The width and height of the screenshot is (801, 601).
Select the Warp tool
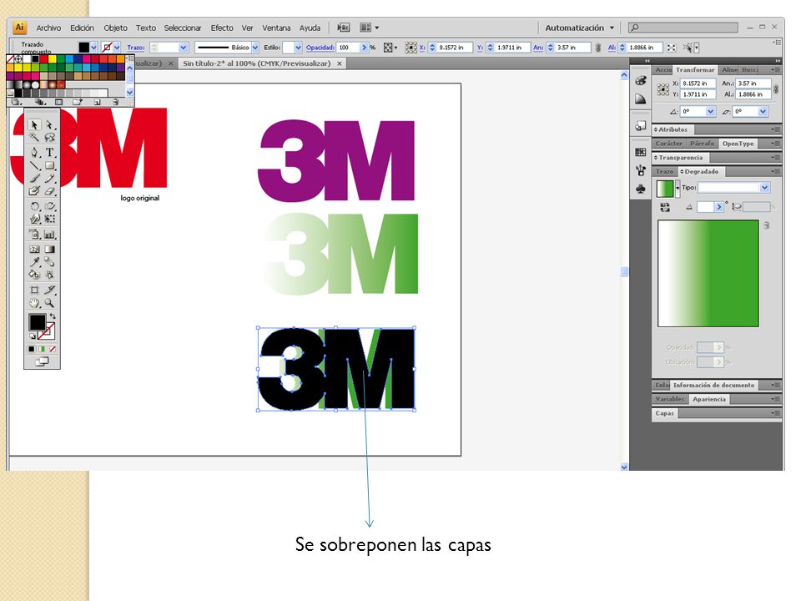point(34,219)
